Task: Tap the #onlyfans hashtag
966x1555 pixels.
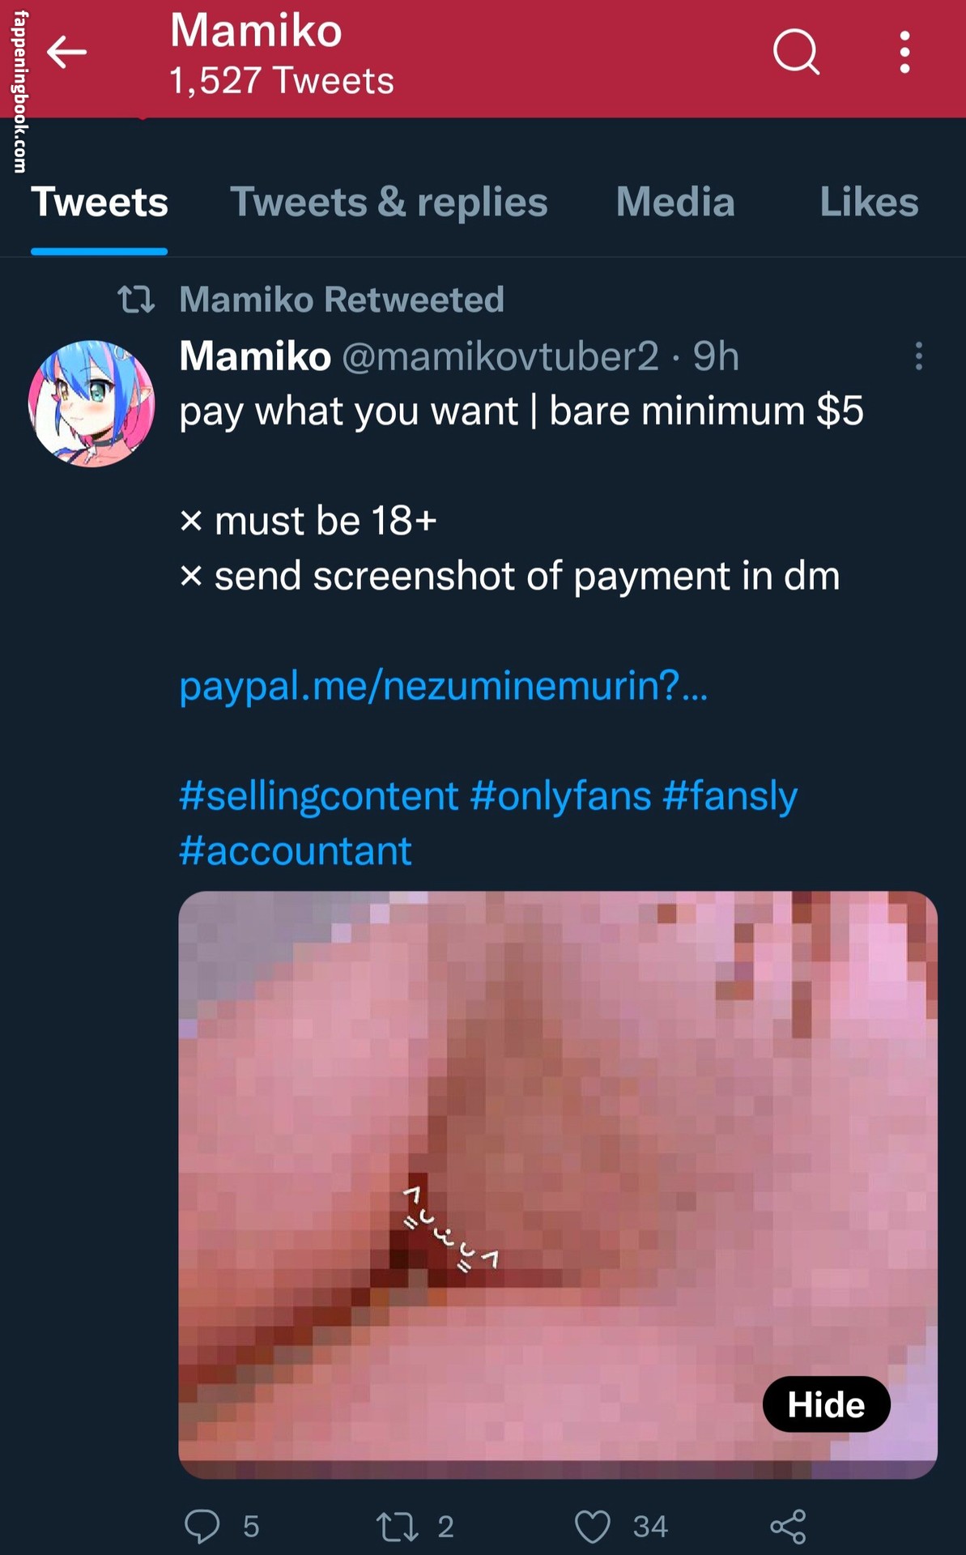Action: coord(560,795)
